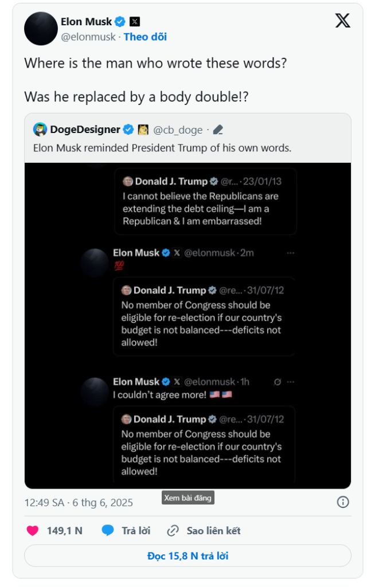
Task: Click the Doge affiliate badge next to DogeDesigner
Action: [143, 130]
